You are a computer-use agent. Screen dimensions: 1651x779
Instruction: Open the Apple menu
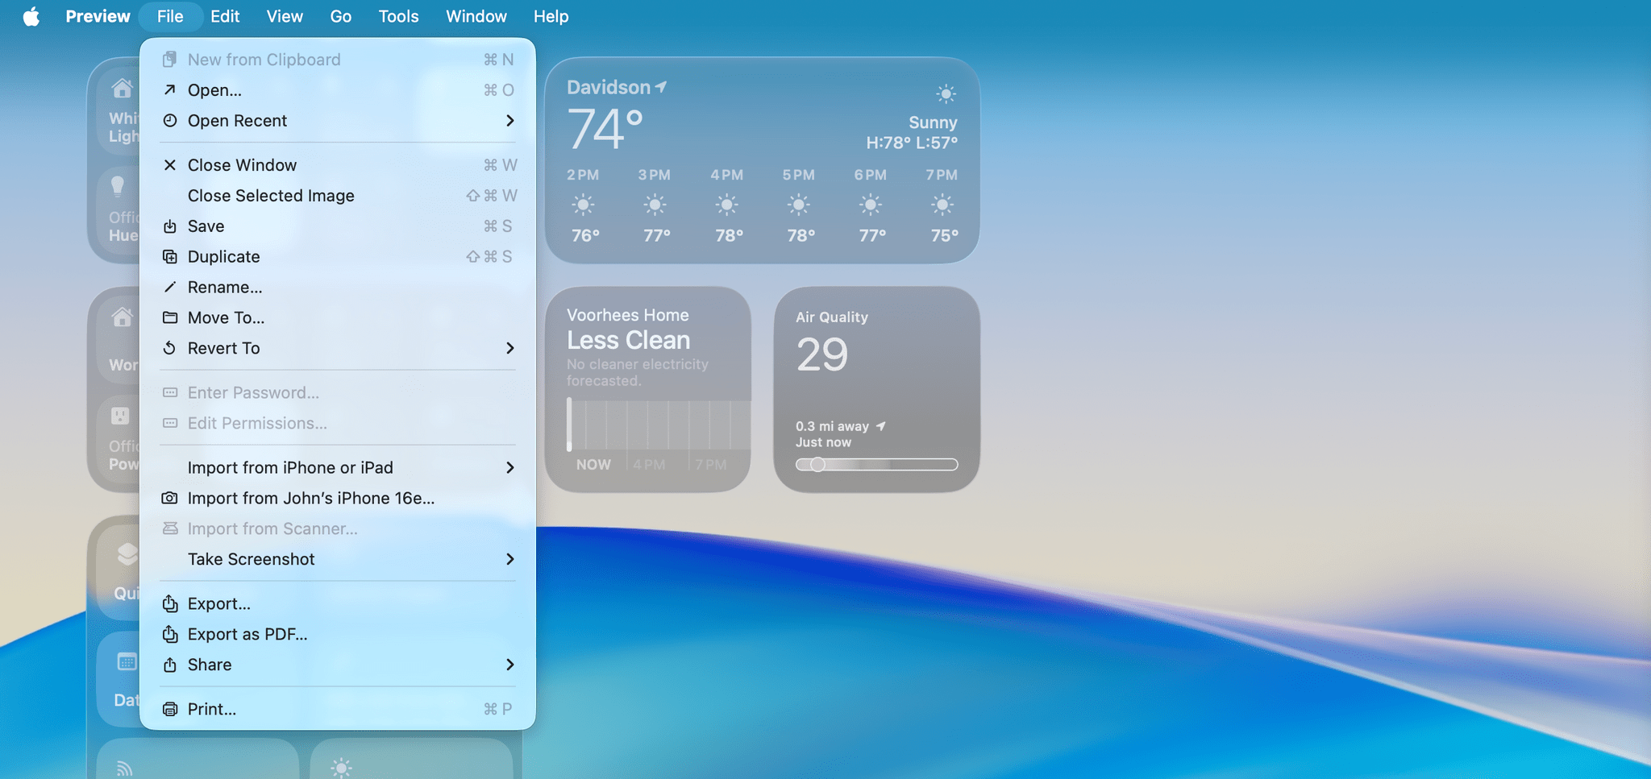(x=31, y=16)
